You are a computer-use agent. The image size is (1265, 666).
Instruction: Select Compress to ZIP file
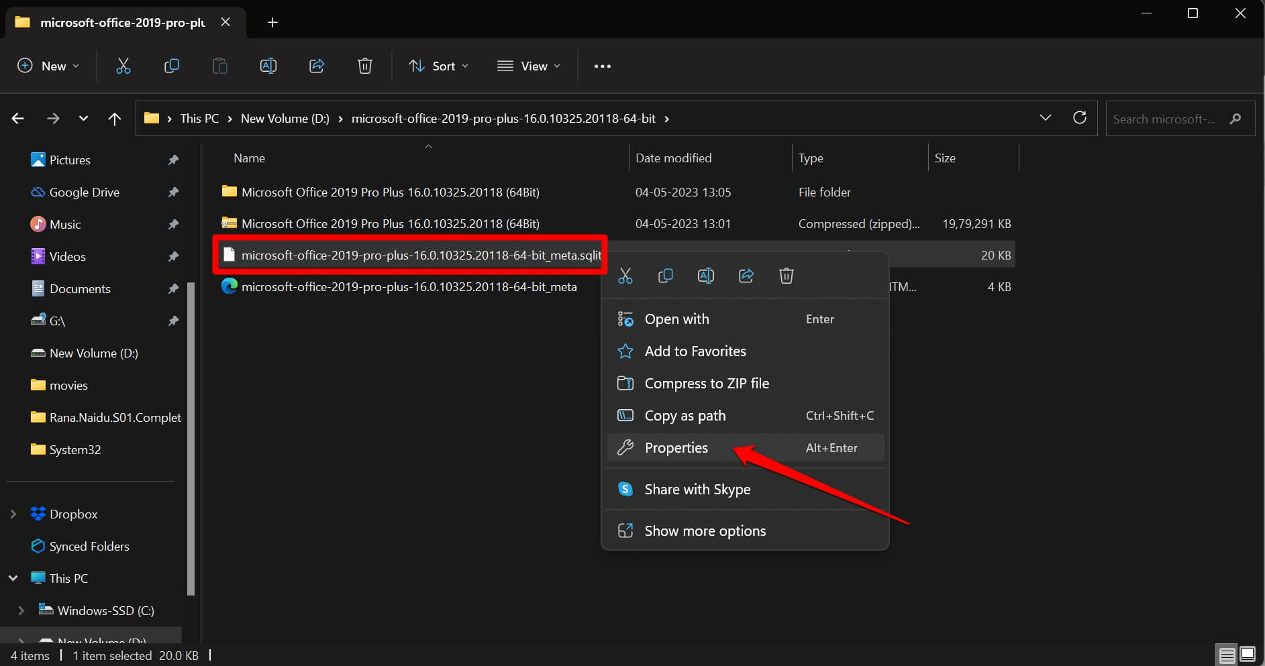(707, 383)
